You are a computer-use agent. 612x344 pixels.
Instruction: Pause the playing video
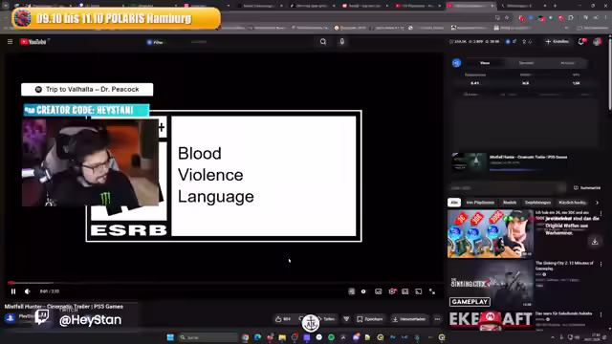coord(13,291)
